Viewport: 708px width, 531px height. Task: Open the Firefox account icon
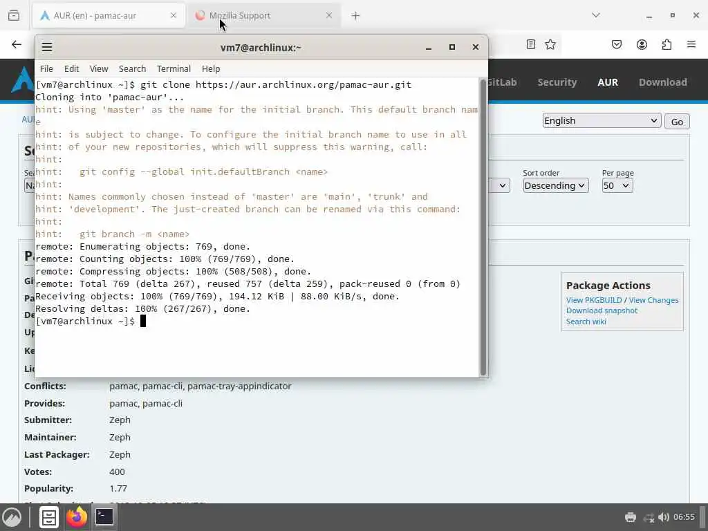(x=642, y=44)
